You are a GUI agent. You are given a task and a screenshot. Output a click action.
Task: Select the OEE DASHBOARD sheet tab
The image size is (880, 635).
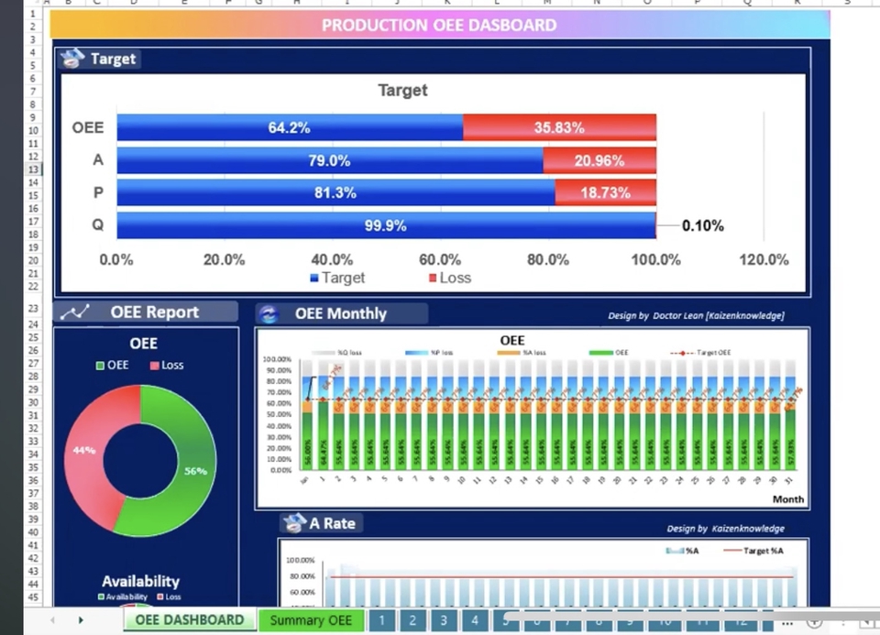(188, 620)
